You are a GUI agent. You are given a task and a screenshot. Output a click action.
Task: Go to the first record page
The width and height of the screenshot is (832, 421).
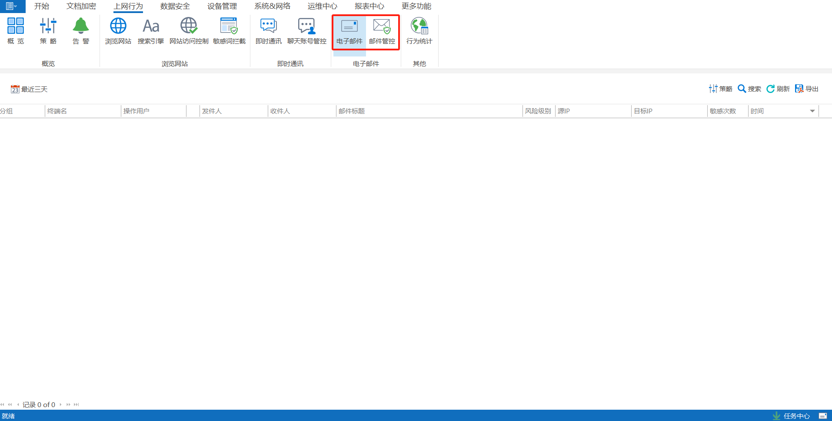tap(3, 404)
